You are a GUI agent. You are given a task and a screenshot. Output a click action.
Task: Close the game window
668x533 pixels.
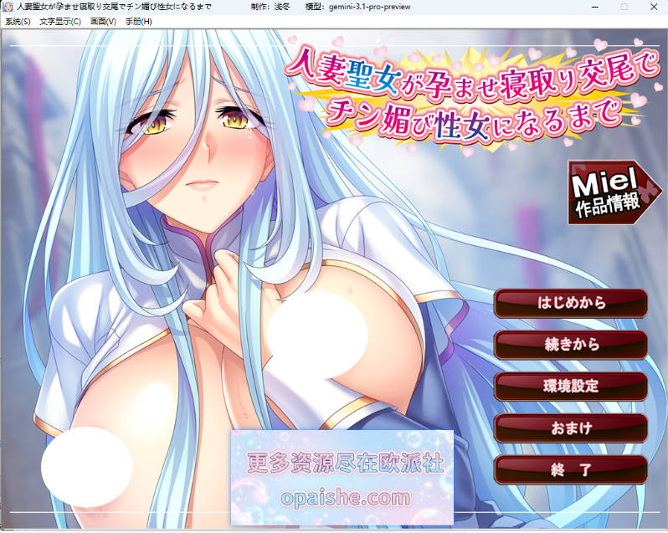[654, 7]
